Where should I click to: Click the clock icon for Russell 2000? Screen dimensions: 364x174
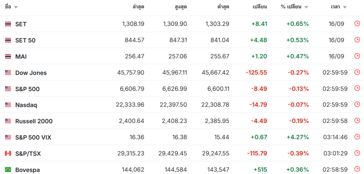point(357,120)
